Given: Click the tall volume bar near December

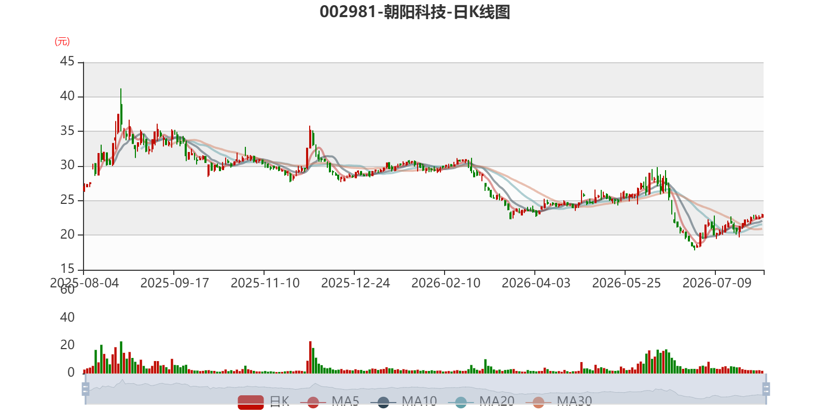Looking at the screenshot, I should point(310,357).
